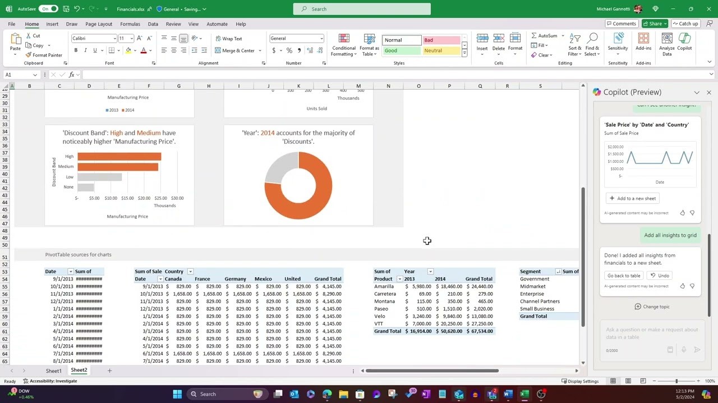718x403 pixels.
Task: Apply Italic formatting
Action: (x=85, y=50)
